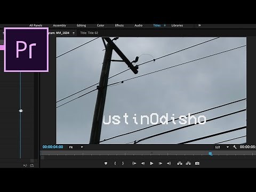Click the 00:00:04:00 playhead timecode
Viewport: 256px width, 192px height.
coord(53,147)
